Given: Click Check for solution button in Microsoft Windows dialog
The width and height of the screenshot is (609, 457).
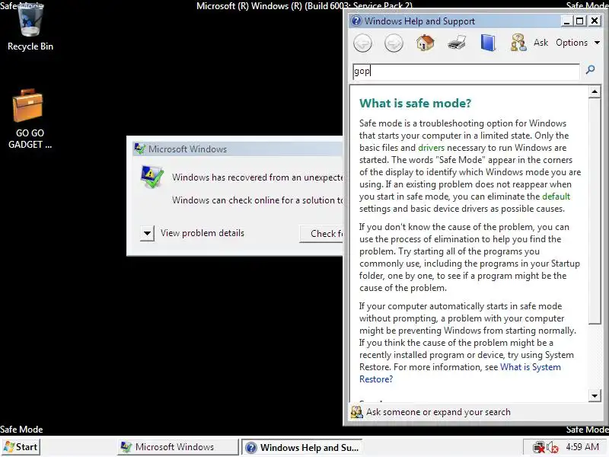Looking at the screenshot, I should pos(321,234).
